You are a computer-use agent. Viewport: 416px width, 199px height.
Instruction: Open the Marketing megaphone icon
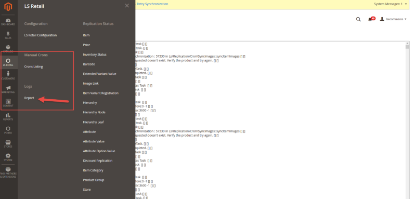click(8, 89)
